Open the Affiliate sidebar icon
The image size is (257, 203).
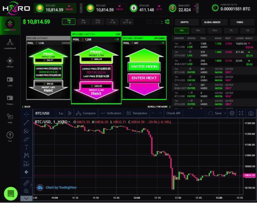[10, 62]
